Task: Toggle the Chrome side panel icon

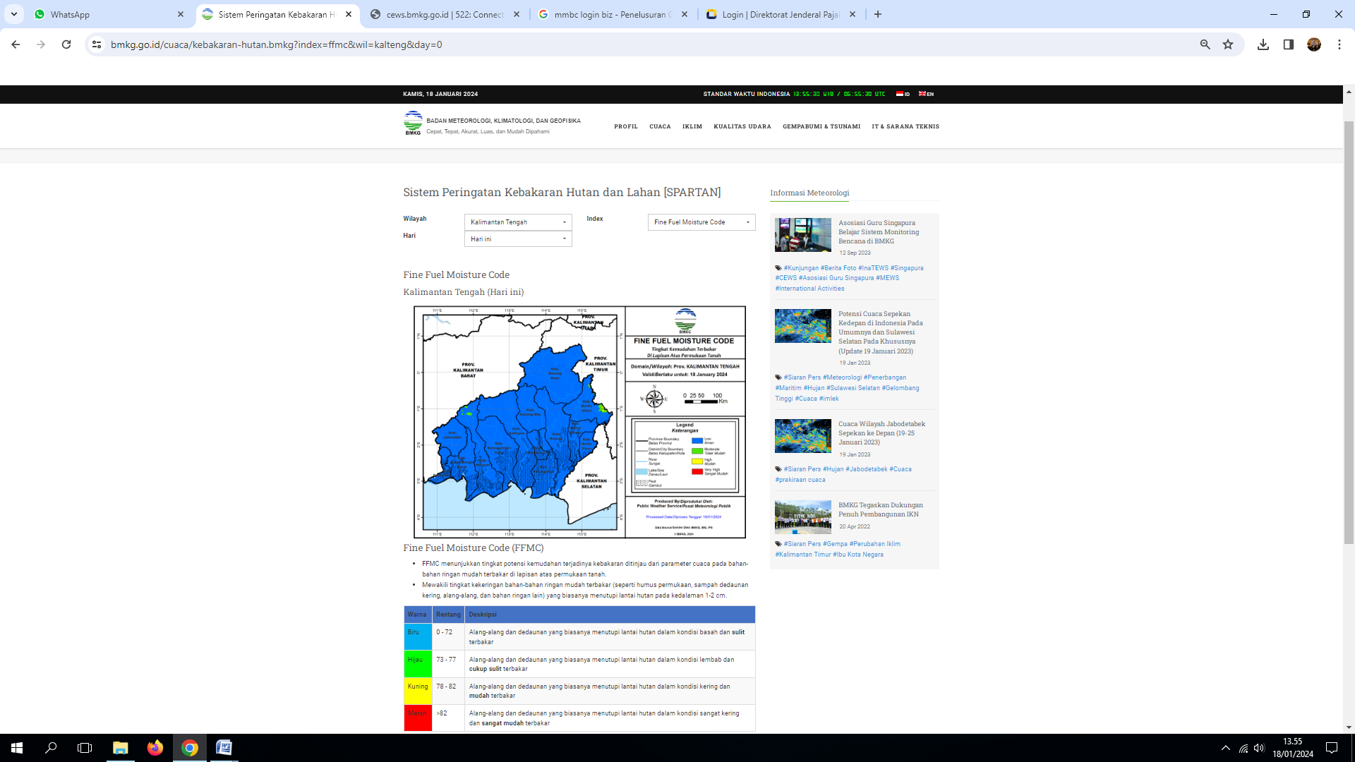Action: point(1289,44)
